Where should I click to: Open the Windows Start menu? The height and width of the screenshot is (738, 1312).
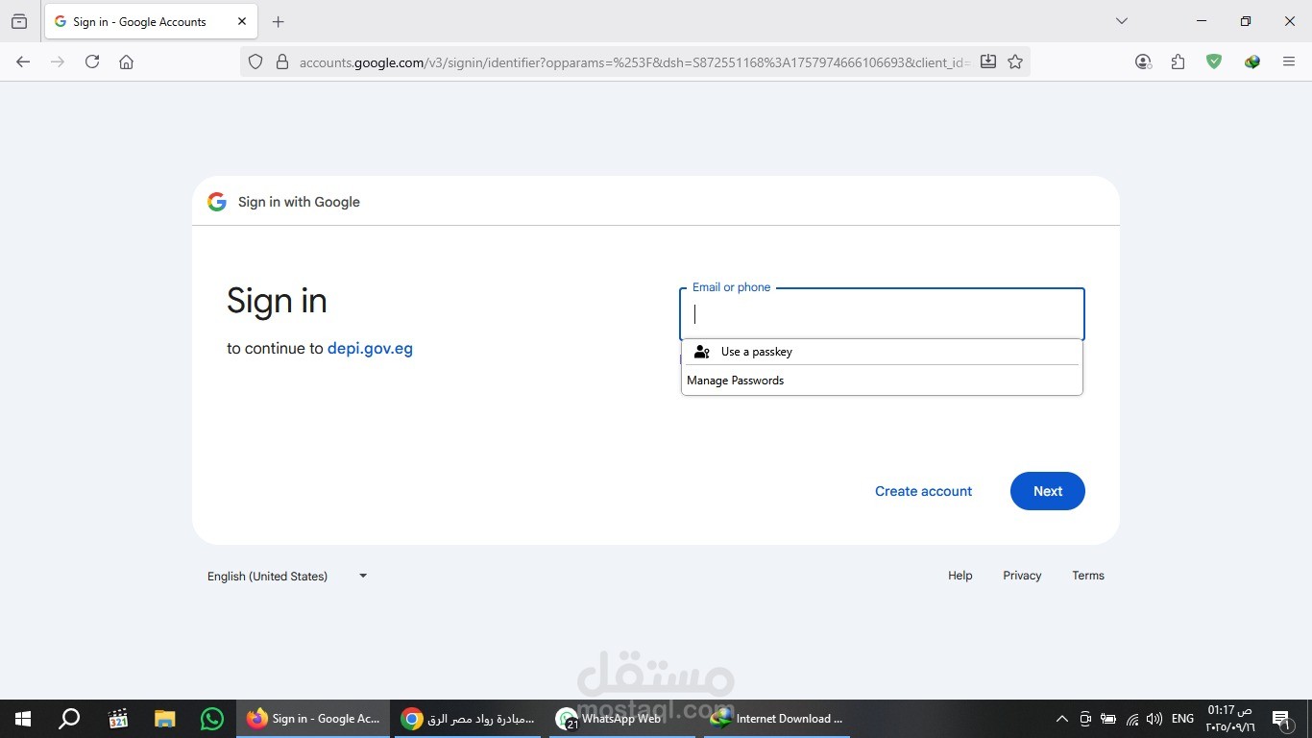pyautogui.click(x=23, y=719)
